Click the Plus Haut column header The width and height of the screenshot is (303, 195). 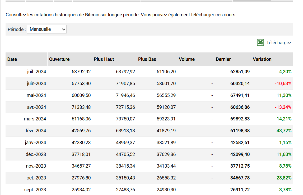[x=114, y=59]
